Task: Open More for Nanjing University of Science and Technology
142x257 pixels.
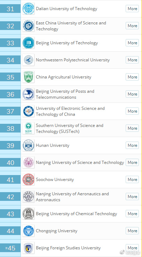Action: coord(132,162)
